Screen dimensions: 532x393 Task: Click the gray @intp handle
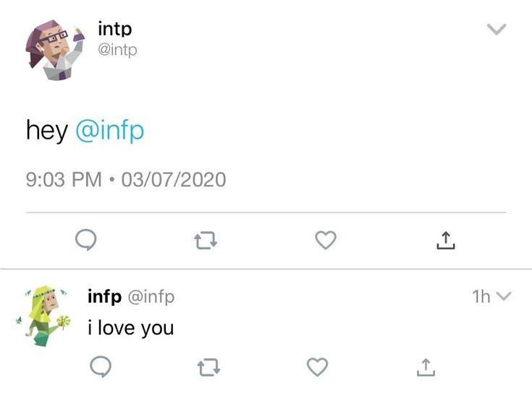pos(117,50)
